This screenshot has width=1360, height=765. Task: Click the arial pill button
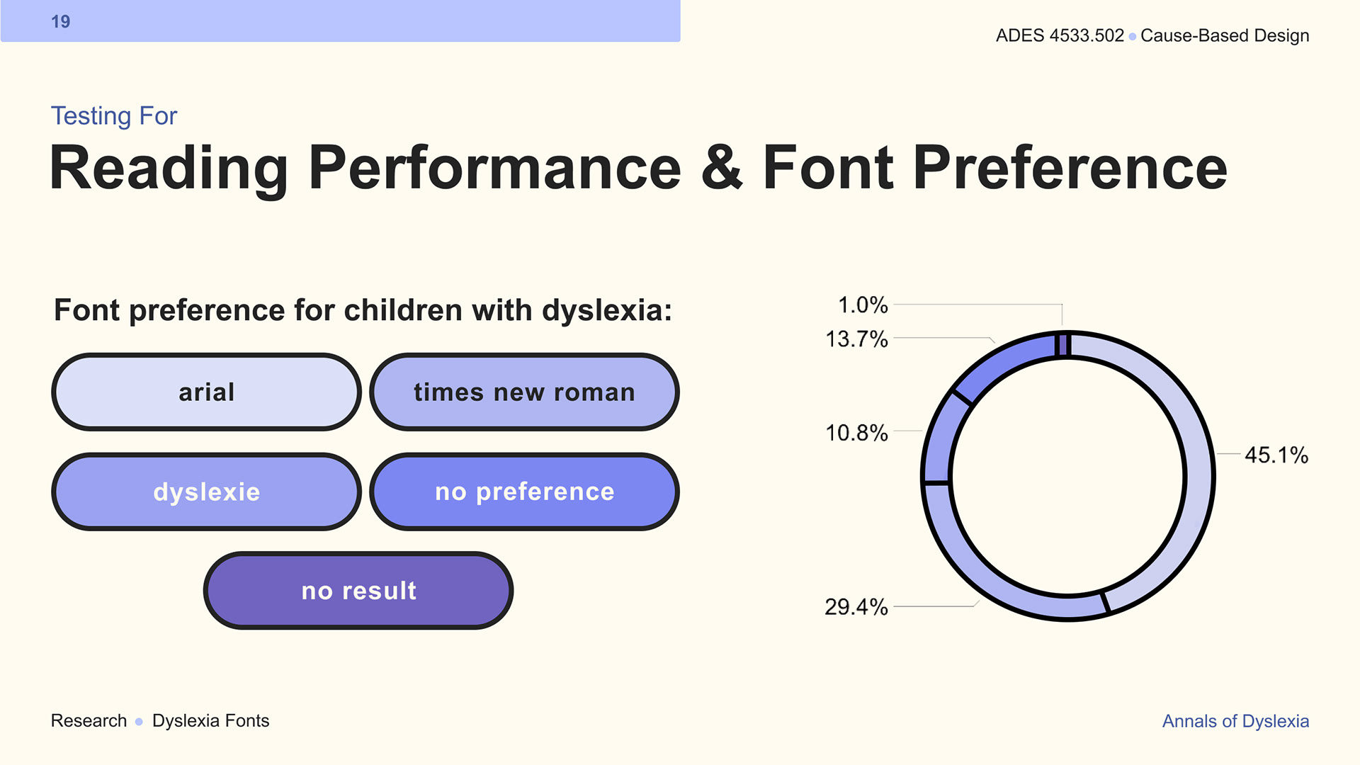[206, 392]
